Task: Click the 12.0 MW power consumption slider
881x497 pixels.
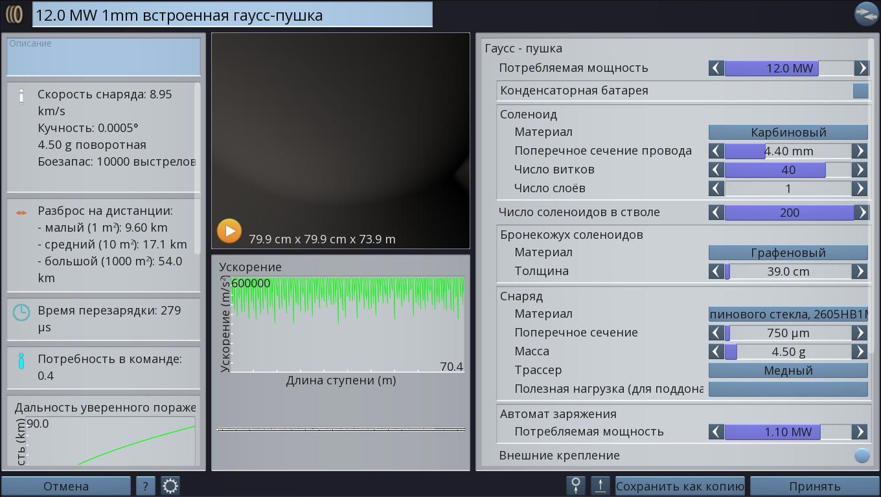Action: tap(788, 68)
